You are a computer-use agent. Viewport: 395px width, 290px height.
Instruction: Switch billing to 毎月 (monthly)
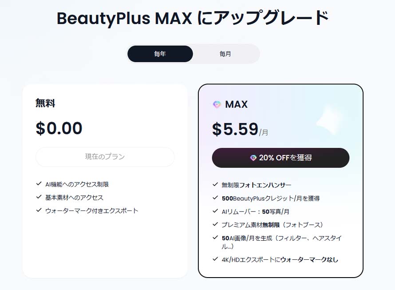tap(225, 54)
